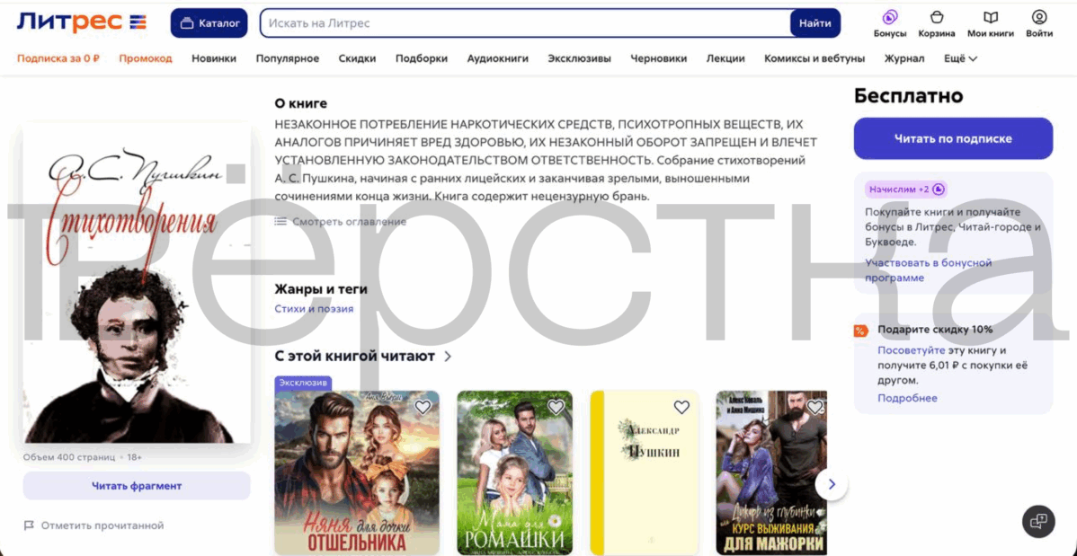Click the orange percent discount icon
Image resolution: width=1077 pixels, height=556 pixels.
pos(860,331)
